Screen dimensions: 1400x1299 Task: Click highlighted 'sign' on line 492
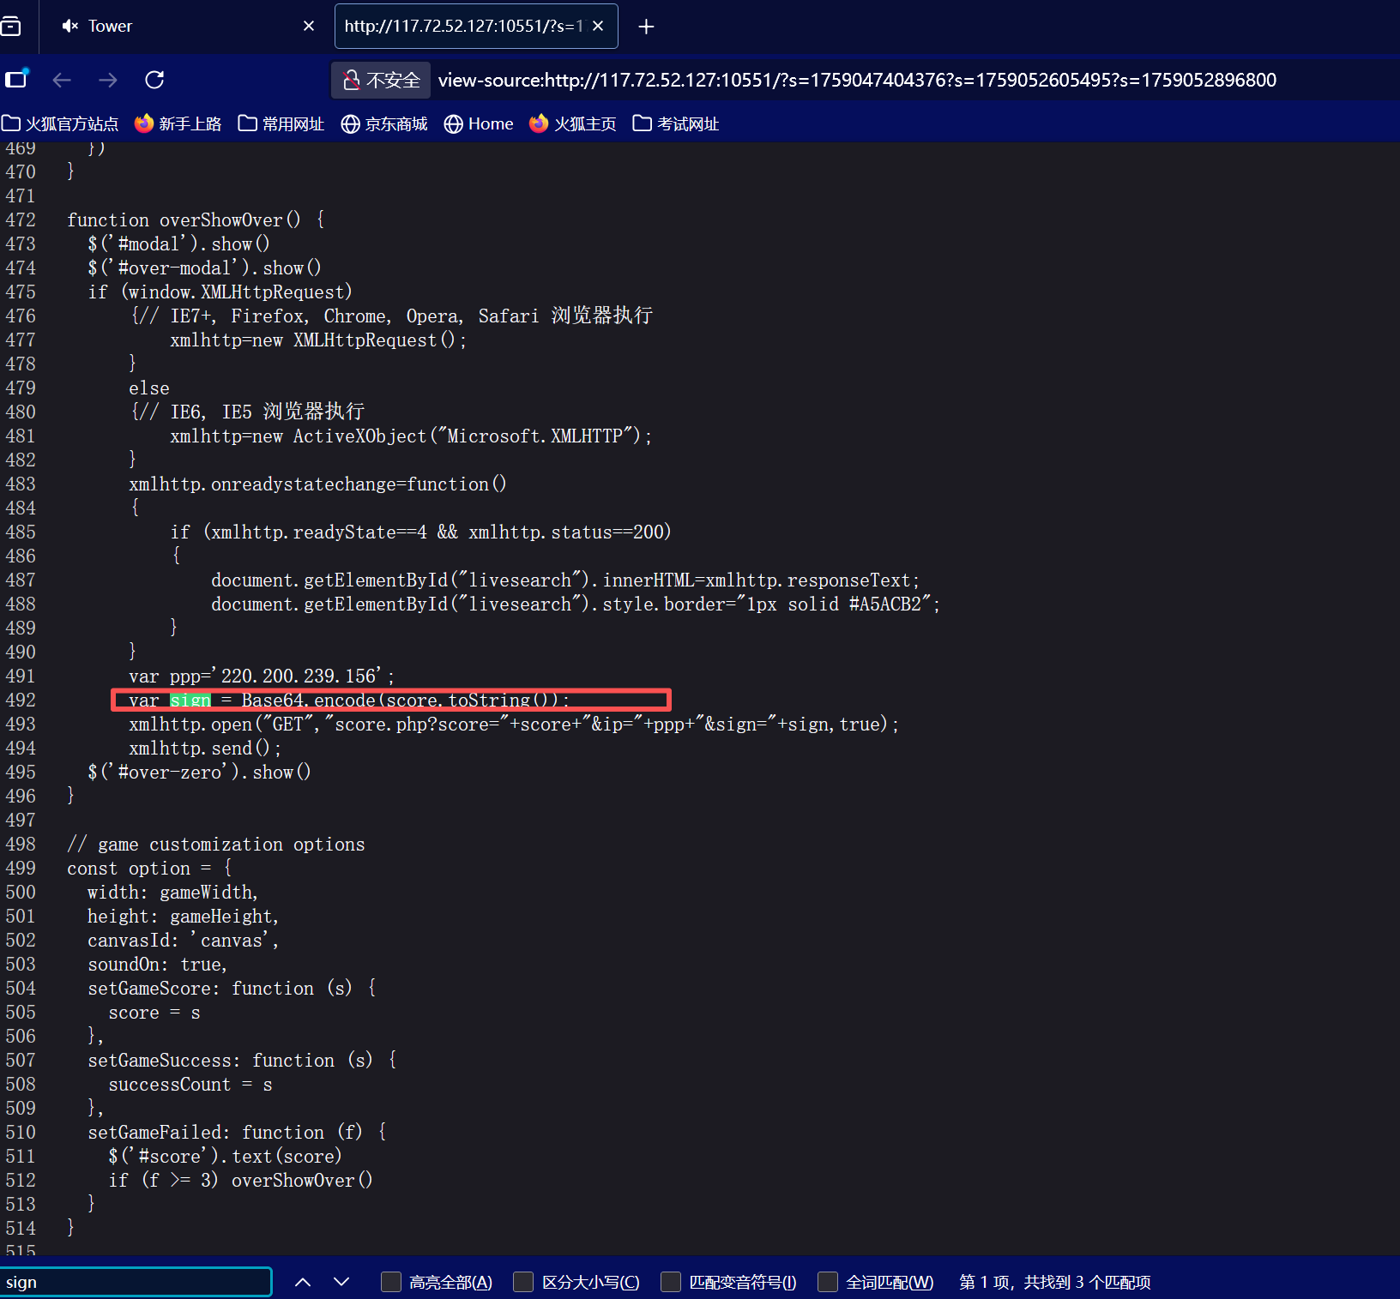190,701
